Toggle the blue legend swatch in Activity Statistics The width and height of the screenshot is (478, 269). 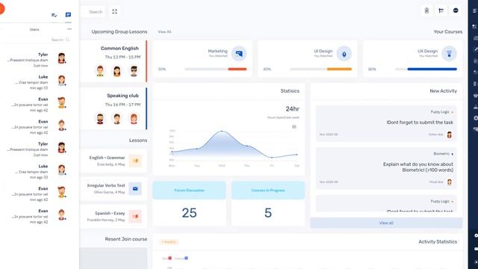(186, 259)
